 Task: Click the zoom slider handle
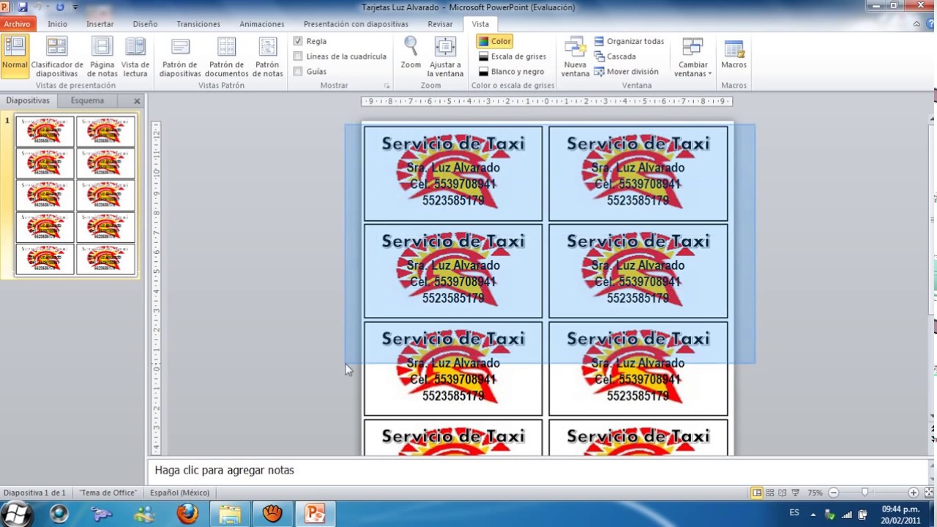coord(865,493)
